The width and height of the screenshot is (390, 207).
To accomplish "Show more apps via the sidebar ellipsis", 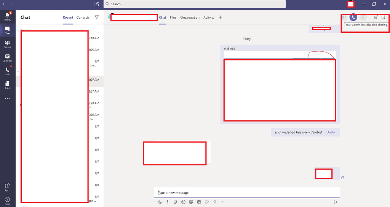I will point(8,98).
